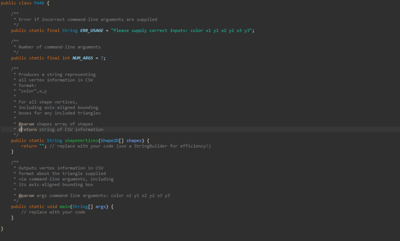
Task: Click the comment "Produces a string representing"
Action: [57, 75]
